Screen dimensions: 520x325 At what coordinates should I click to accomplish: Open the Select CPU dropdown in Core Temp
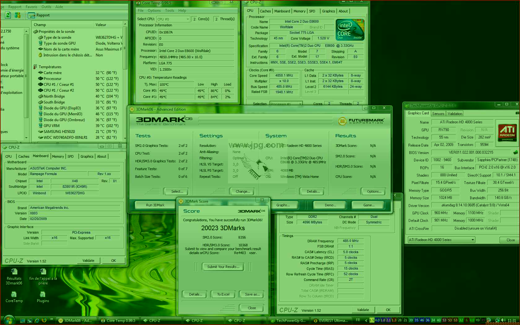tap(173, 19)
